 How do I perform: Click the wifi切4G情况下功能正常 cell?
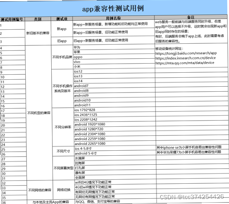[x=115, y=182]
